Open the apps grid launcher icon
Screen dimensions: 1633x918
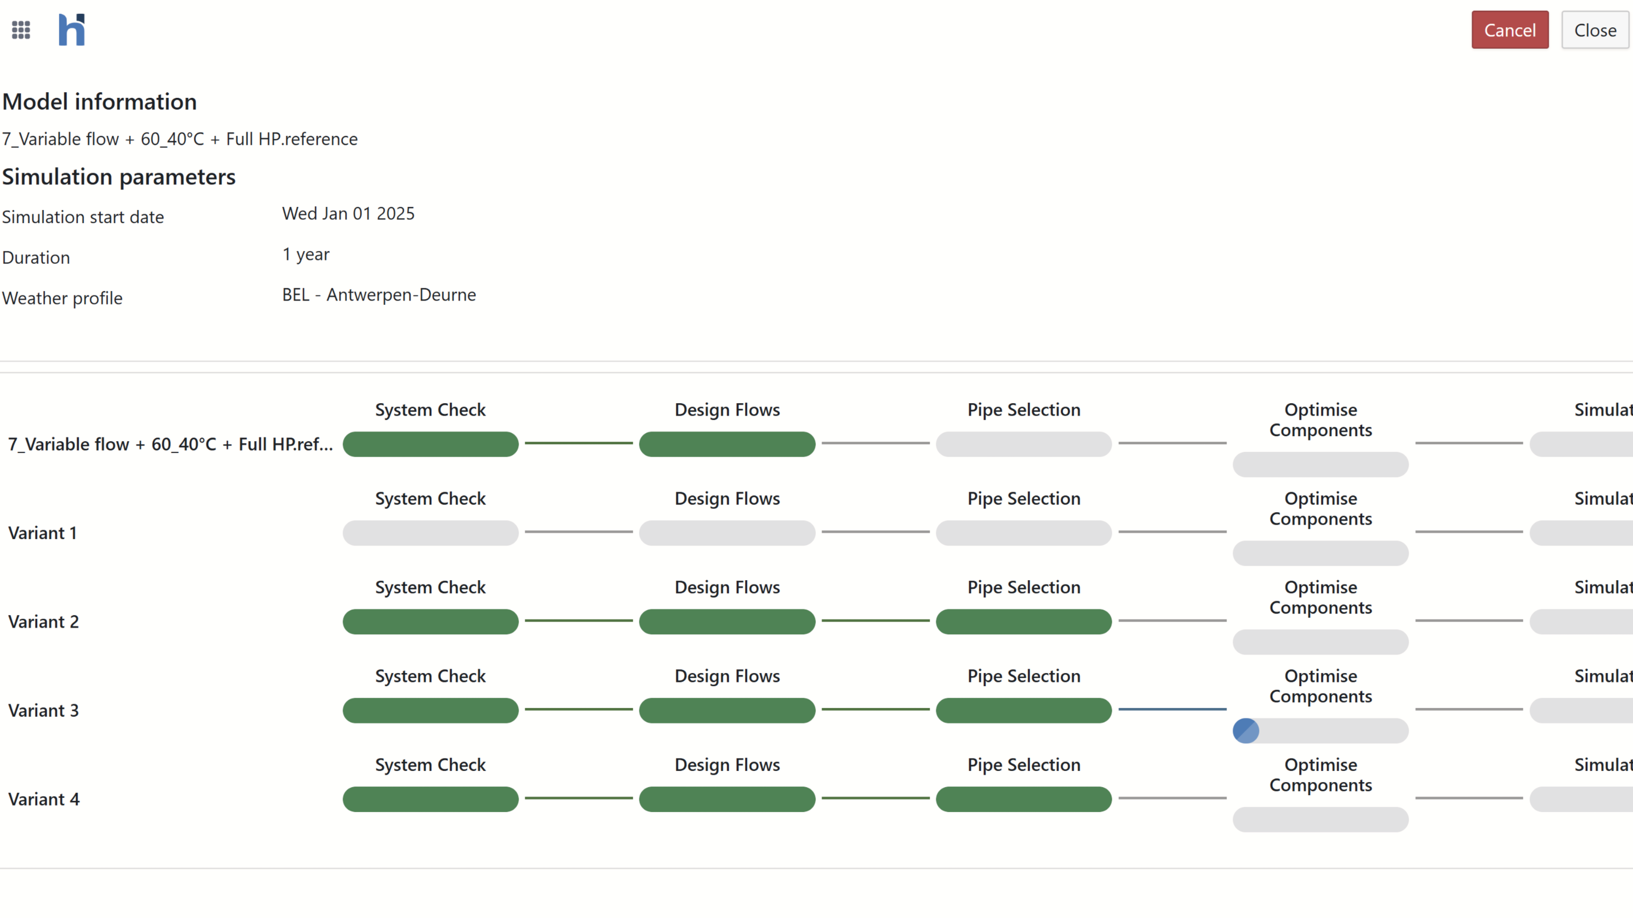pyautogui.click(x=21, y=30)
